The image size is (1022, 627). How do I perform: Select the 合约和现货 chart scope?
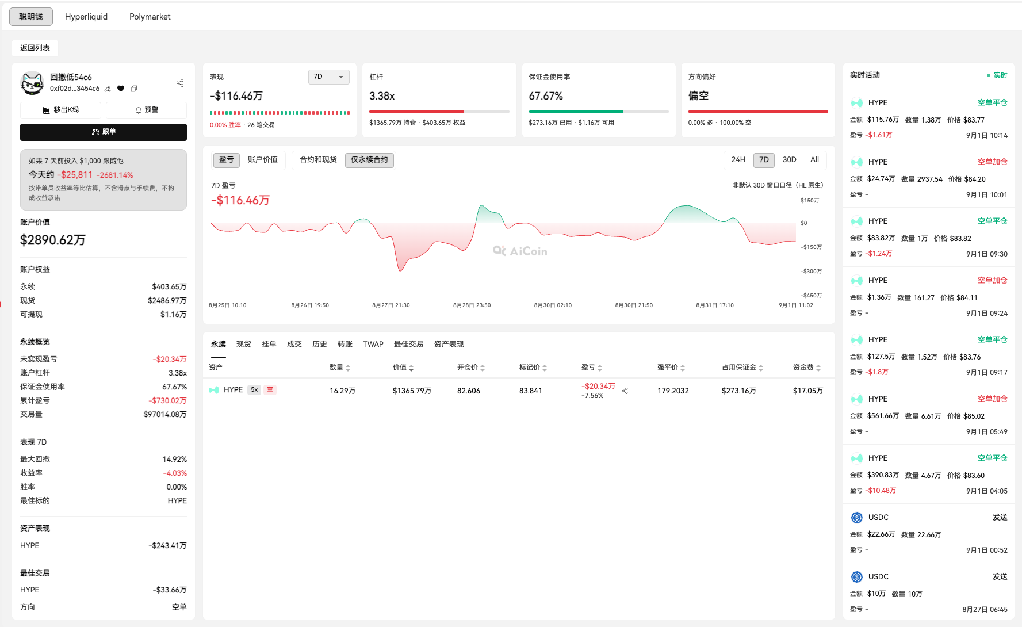[318, 160]
